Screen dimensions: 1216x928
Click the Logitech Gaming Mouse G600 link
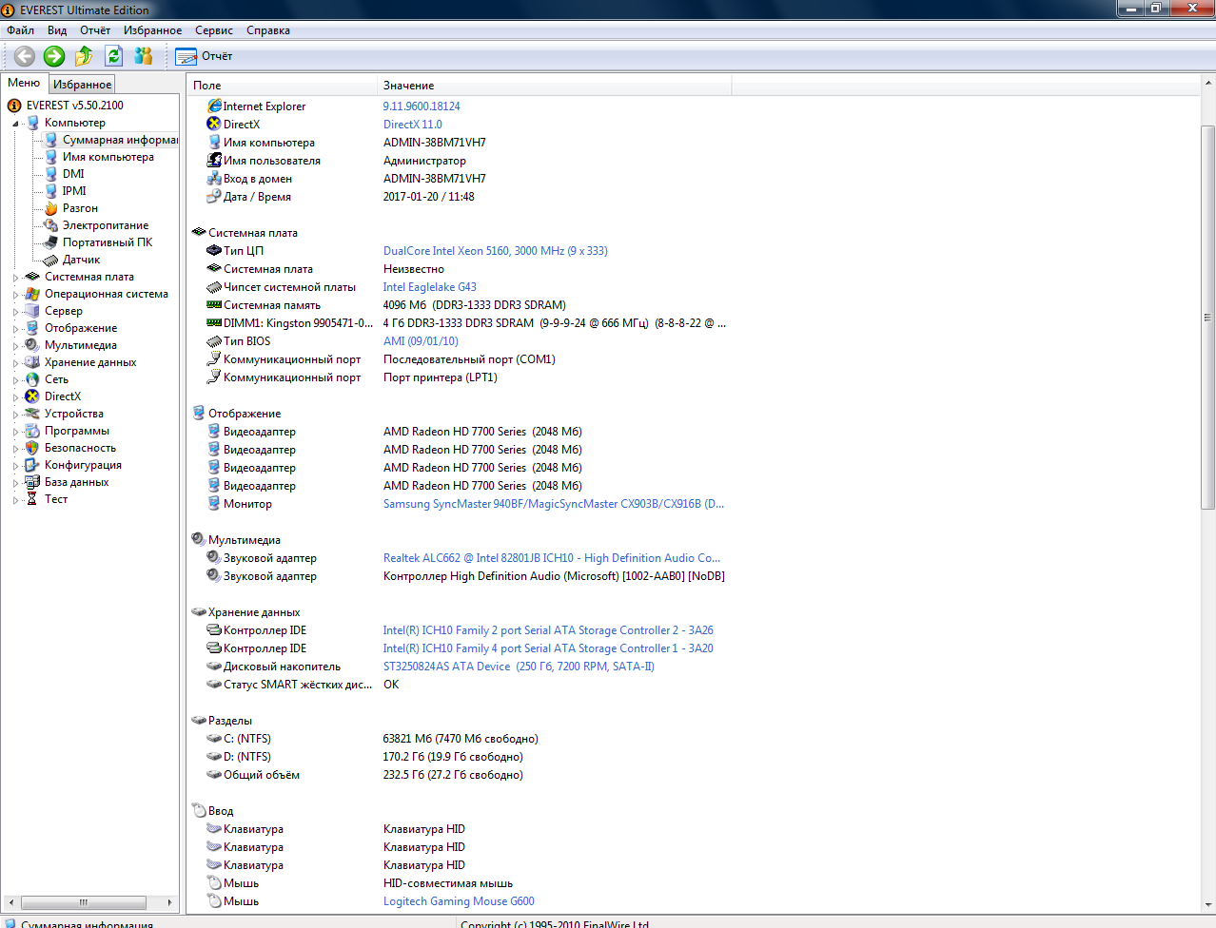[x=459, y=901]
